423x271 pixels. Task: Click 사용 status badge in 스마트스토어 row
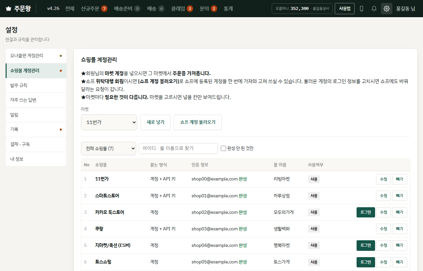314,196
